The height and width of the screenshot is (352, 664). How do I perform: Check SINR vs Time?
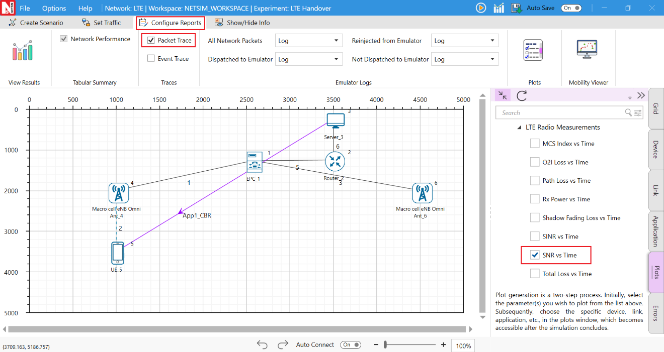tap(535, 237)
